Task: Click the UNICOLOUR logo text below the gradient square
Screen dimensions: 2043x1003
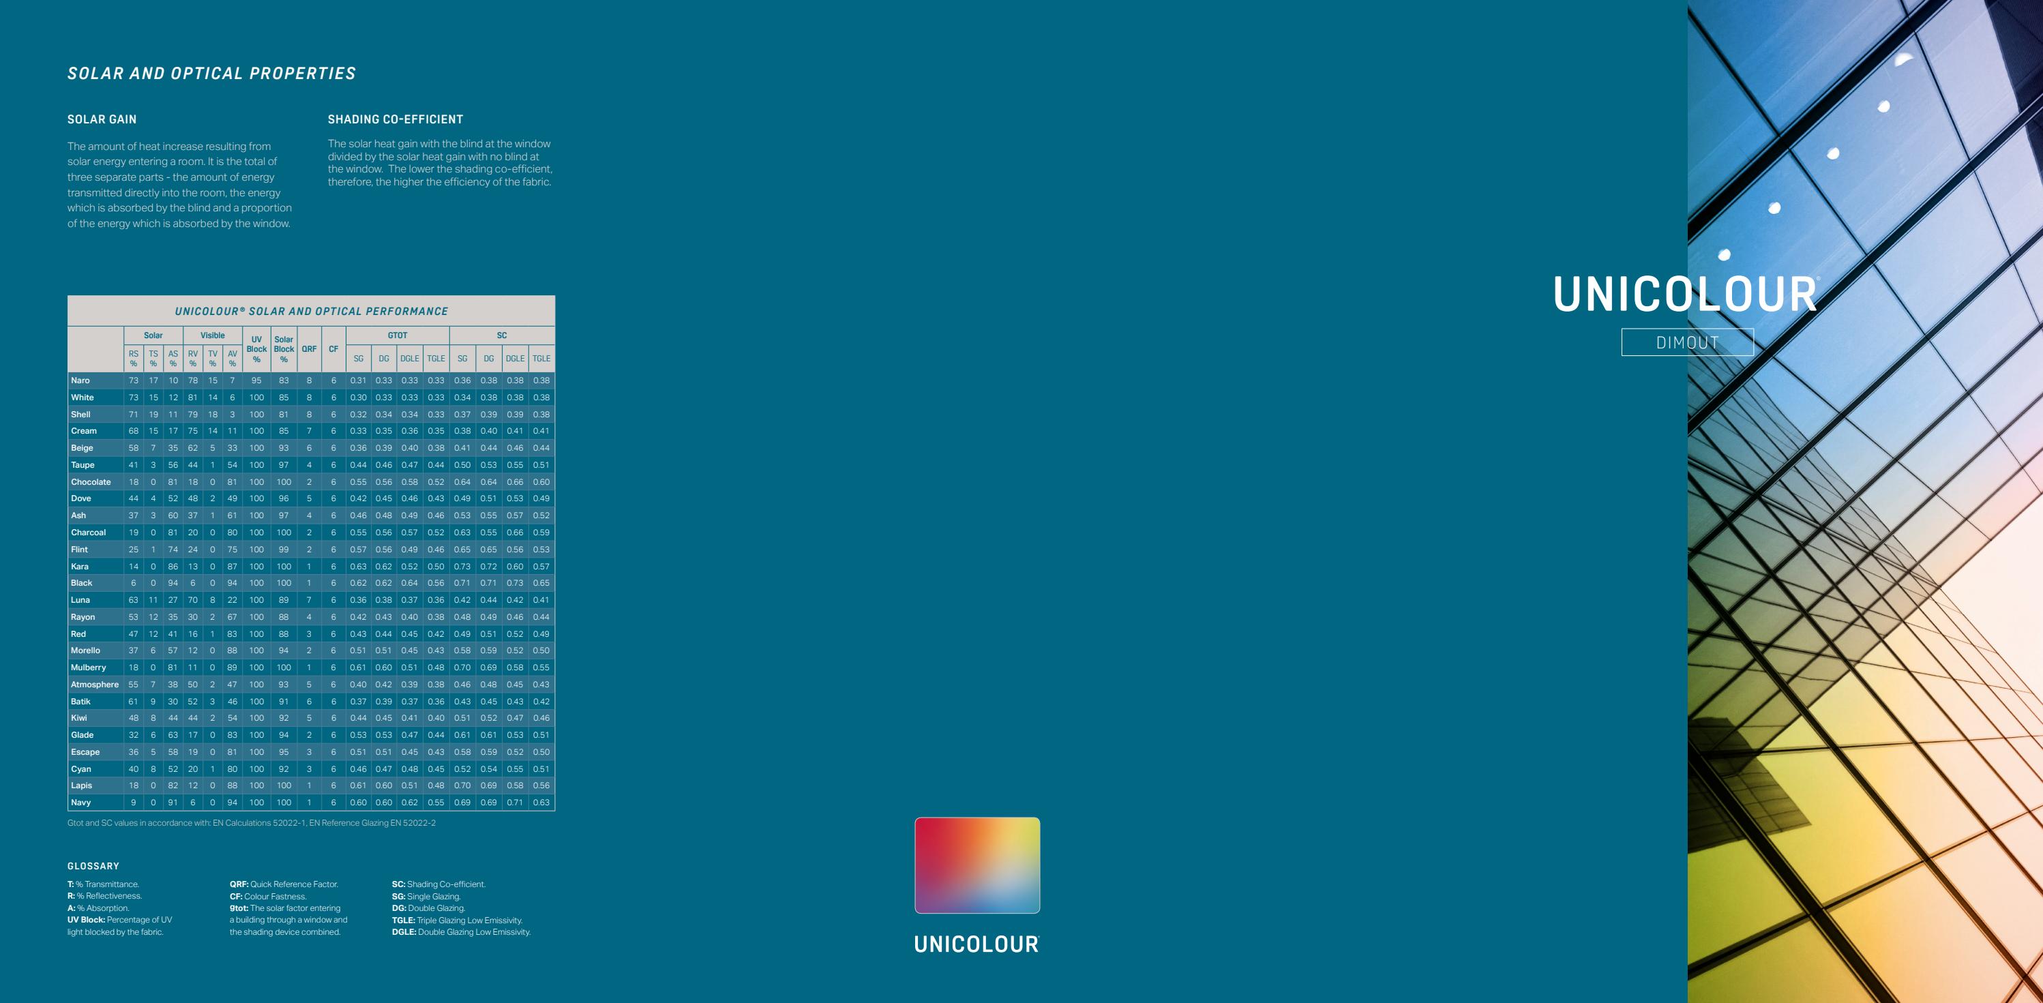Action: tap(976, 944)
